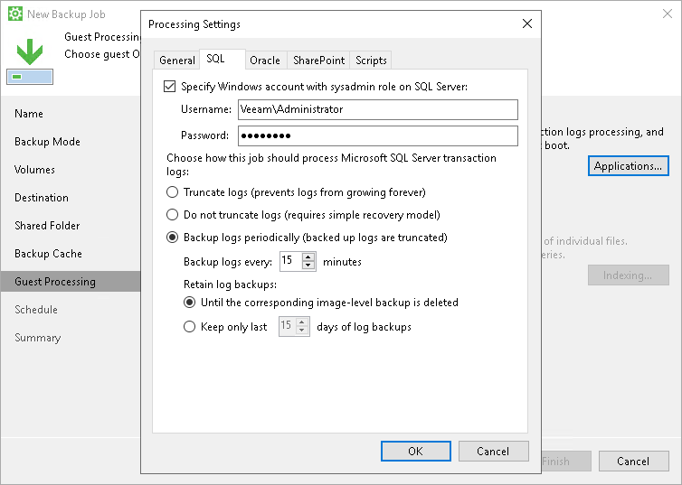Click the Retain log backups label
The image size is (682, 485).
pyautogui.click(x=230, y=284)
